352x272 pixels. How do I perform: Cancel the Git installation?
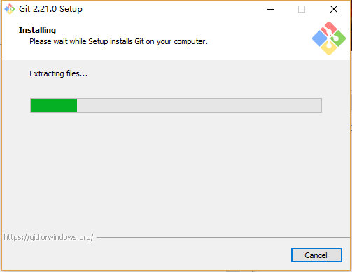(316, 255)
